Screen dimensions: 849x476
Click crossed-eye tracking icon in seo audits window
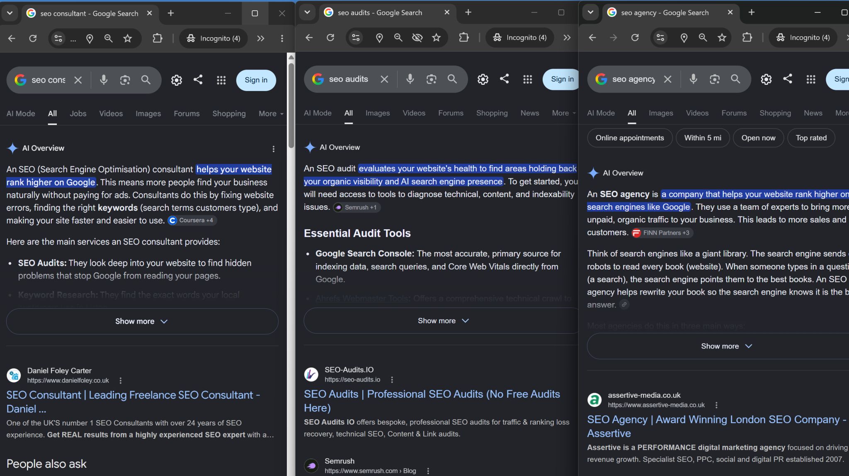click(417, 38)
